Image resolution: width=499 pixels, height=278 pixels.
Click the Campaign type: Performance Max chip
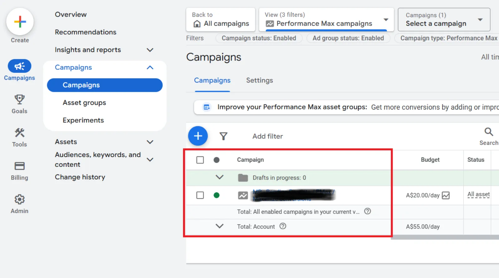coord(447,38)
